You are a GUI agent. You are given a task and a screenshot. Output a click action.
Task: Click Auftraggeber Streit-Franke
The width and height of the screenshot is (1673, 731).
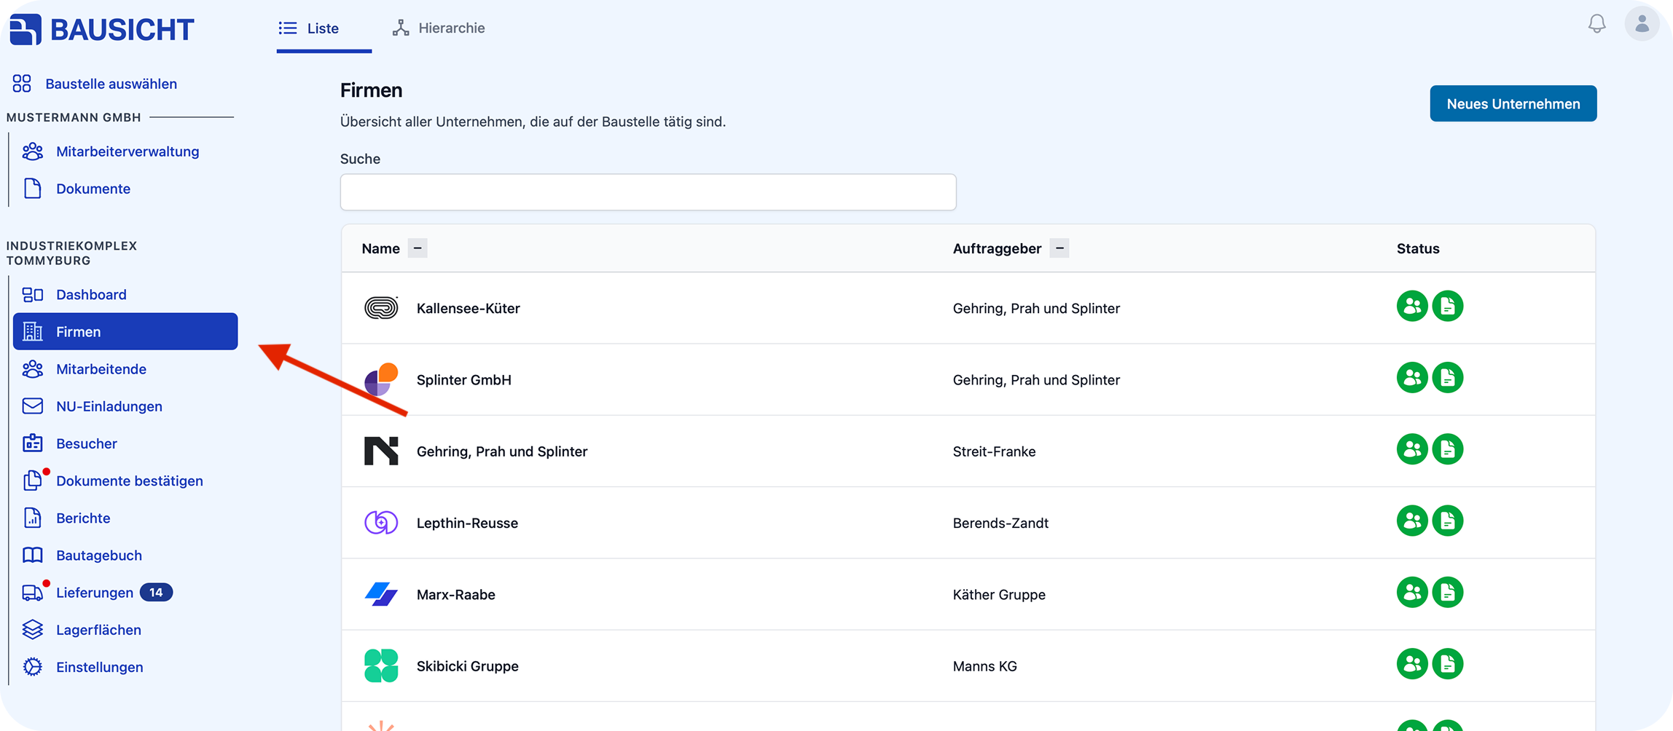pos(994,451)
